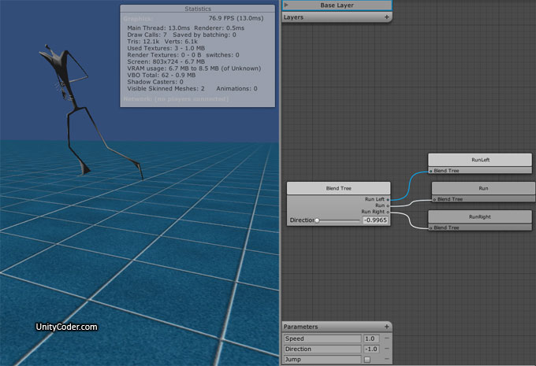The height and width of the screenshot is (366, 536).
Task: Add a new parameter with the Parameters plus icon
Action: coord(386,327)
